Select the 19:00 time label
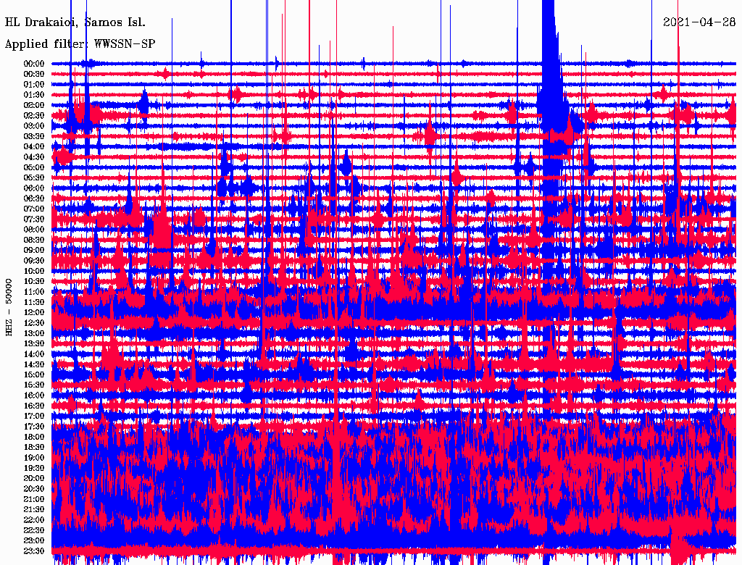The image size is (742, 565). (x=34, y=458)
